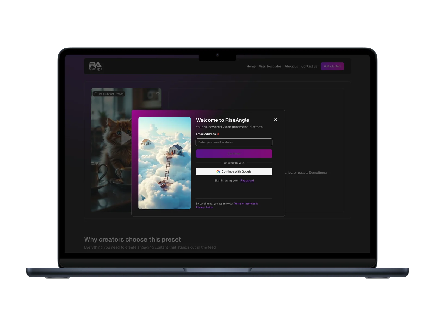435x326 pixels.
Task: Click the Get started button
Action: coord(332,66)
